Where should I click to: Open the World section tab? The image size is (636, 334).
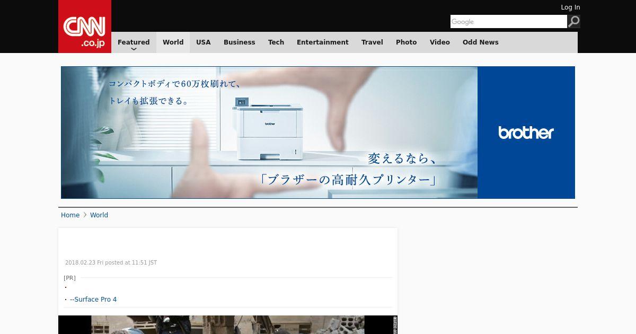tap(173, 42)
